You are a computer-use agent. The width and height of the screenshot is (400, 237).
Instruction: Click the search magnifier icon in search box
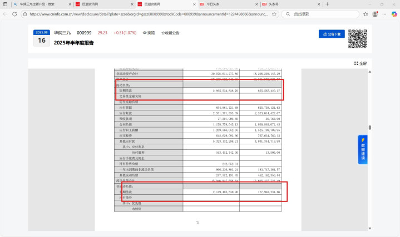pos(288,14)
